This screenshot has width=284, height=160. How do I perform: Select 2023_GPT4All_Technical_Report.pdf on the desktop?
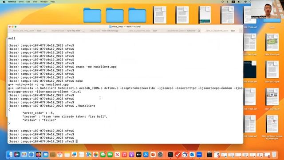pyautogui.click(x=272, y=127)
